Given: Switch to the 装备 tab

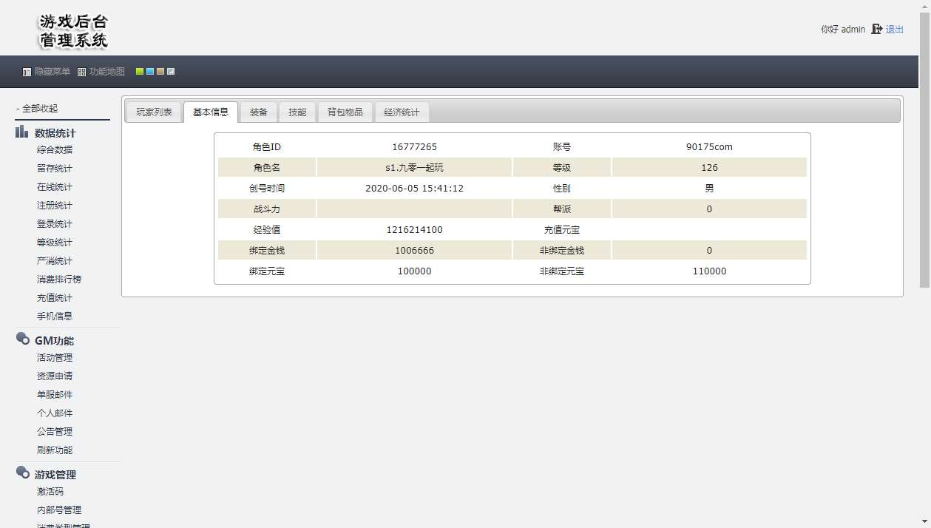Looking at the screenshot, I should pyautogui.click(x=258, y=112).
